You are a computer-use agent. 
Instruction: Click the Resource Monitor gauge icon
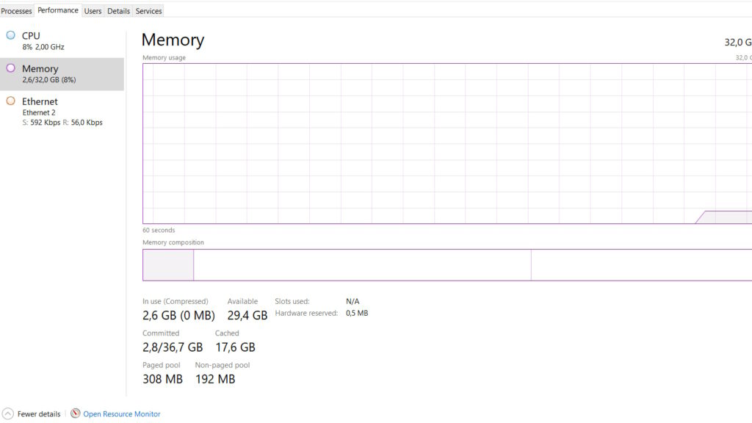coord(76,414)
